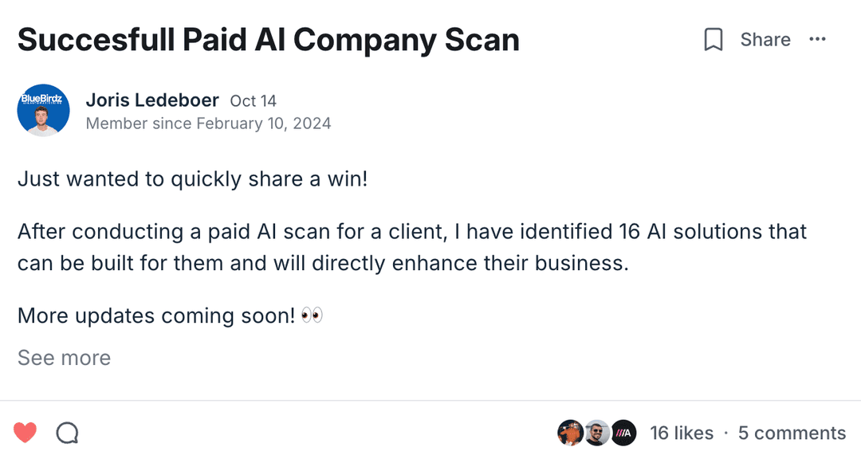The height and width of the screenshot is (455, 861).
Task: Click the first liker avatar
Action: pos(569,433)
